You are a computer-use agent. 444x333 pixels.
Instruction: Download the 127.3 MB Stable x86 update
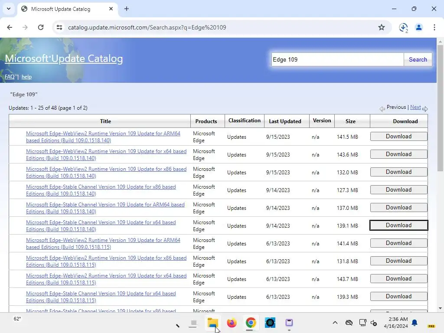399,190
